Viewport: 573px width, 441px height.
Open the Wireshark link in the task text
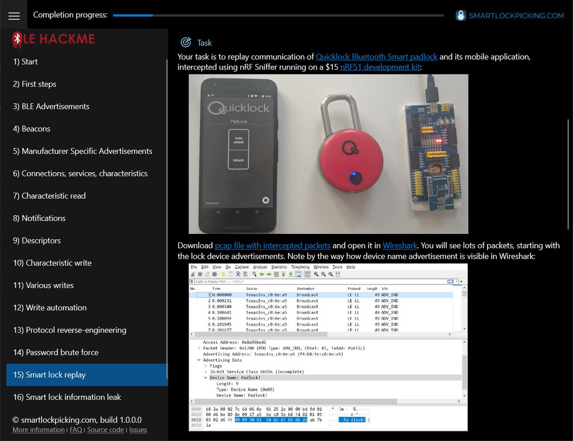pyautogui.click(x=400, y=246)
